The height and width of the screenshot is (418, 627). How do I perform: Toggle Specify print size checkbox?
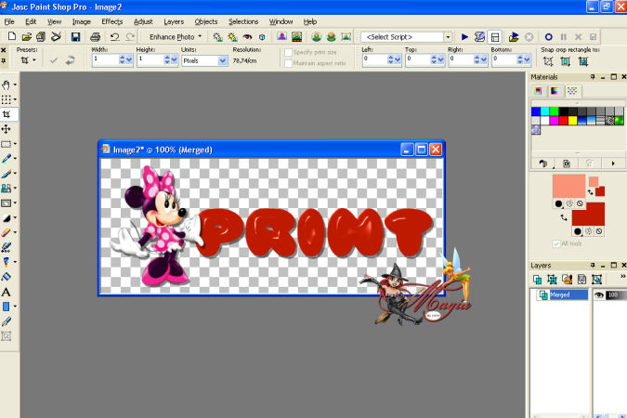point(288,52)
